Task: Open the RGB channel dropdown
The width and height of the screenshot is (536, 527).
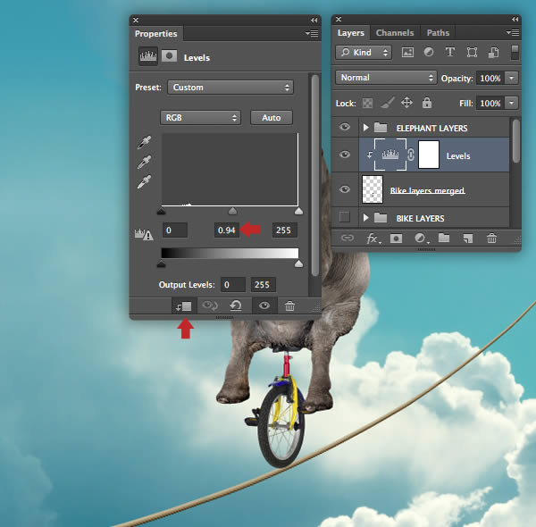Action: click(200, 118)
